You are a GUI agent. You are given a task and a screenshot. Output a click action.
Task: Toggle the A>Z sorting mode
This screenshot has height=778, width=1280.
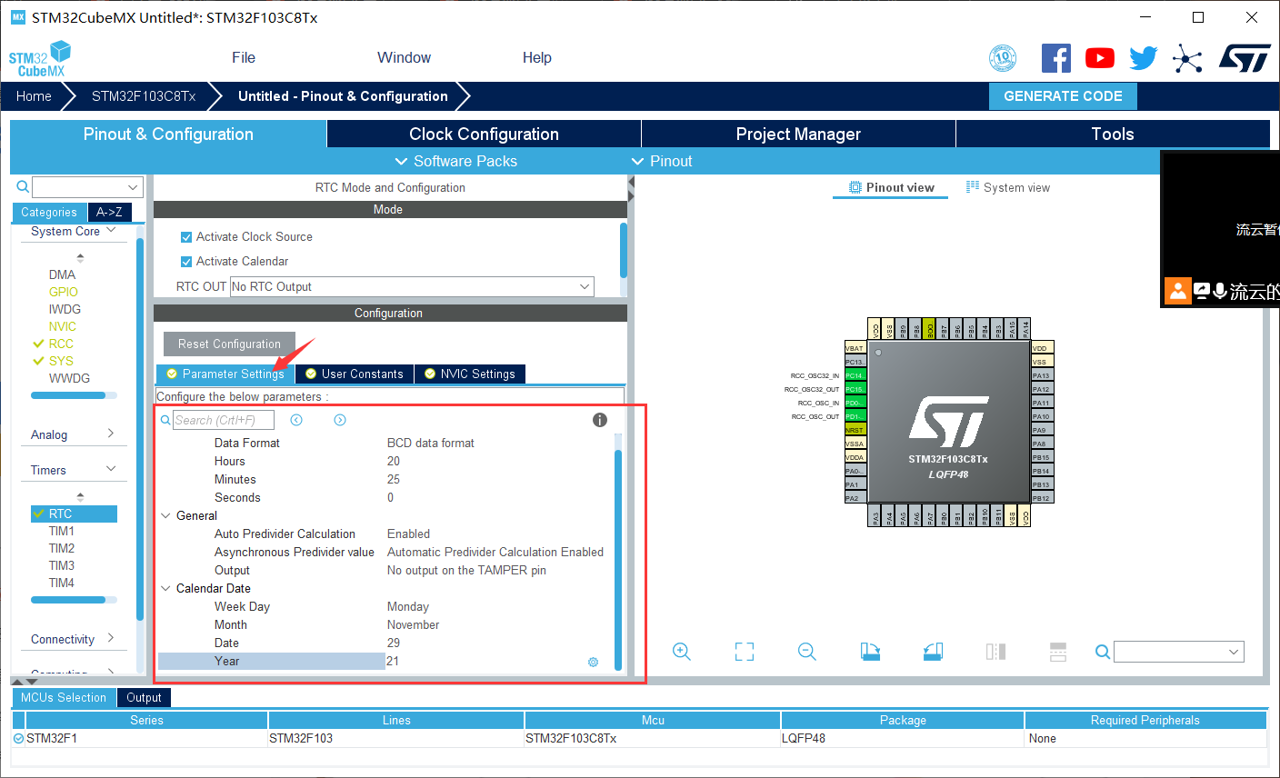coord(109,212)
